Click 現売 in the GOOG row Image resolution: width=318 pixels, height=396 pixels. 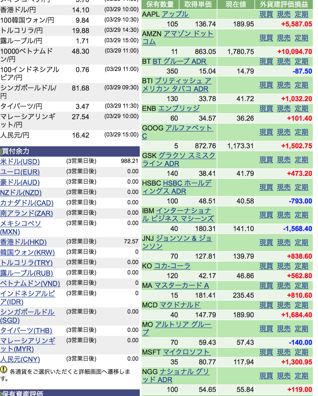pyautogui.click(x=284, y=132)
